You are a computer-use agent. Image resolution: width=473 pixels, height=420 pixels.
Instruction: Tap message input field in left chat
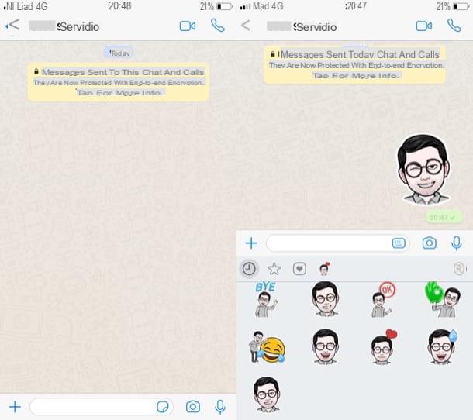click(102, 407)
